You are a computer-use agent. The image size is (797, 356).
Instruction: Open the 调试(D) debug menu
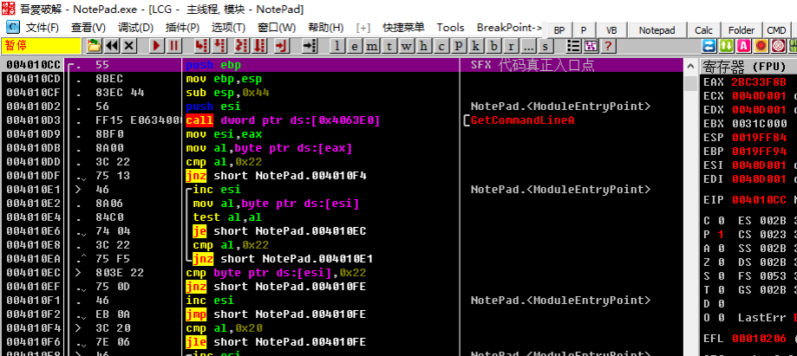click(x=134, y=28)
